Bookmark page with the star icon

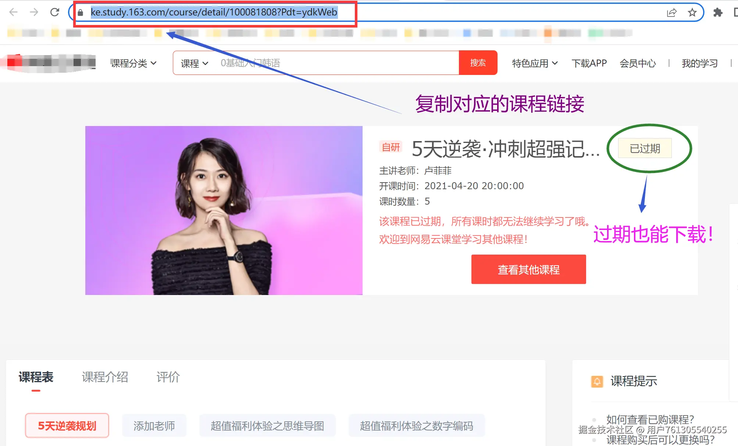[692, 12]
